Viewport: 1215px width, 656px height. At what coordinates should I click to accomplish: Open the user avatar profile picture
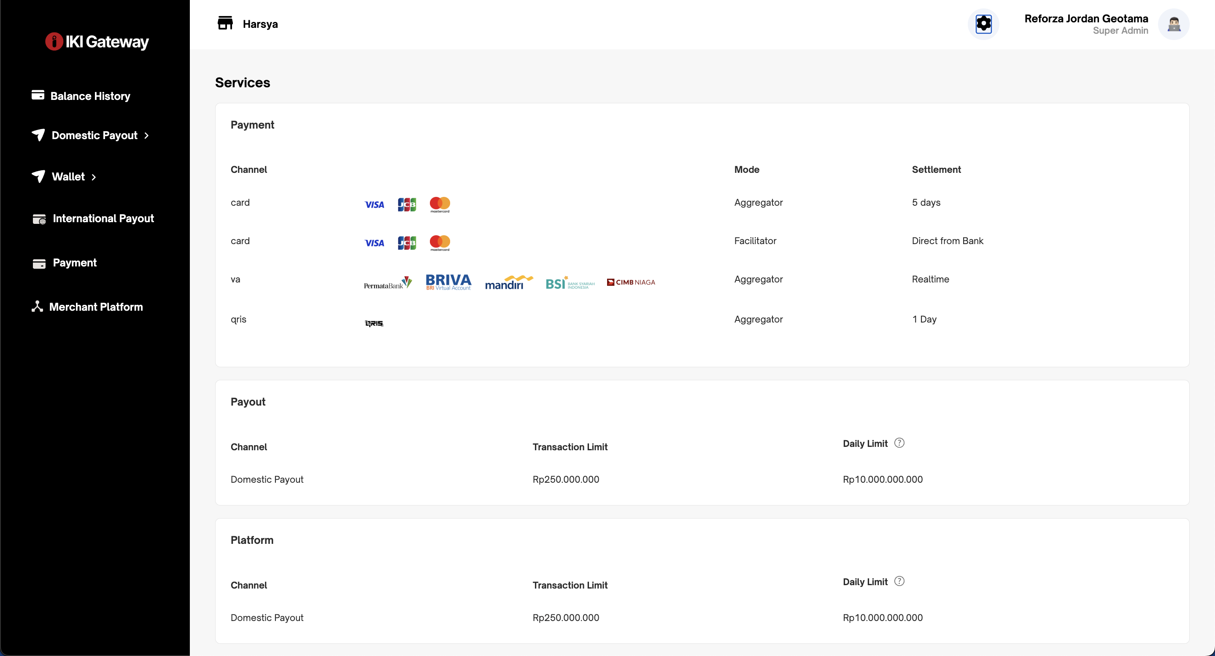(x=1174, y=24)
